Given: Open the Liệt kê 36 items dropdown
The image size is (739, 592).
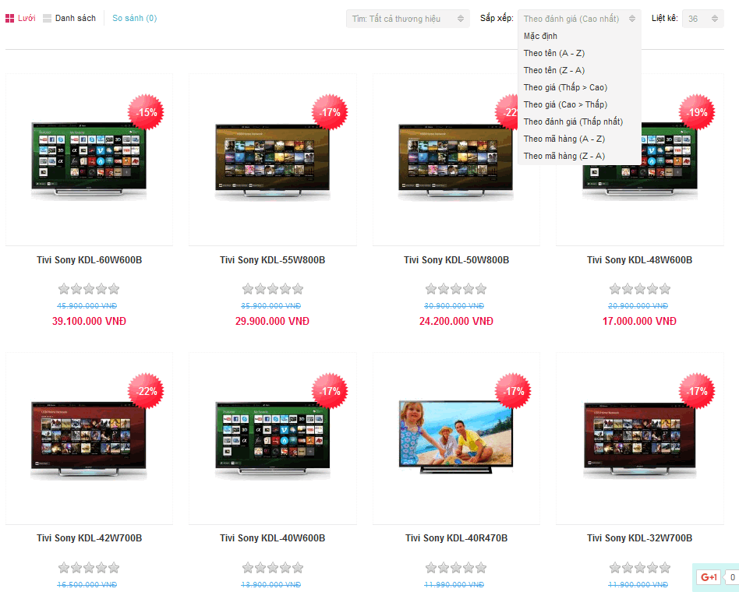Looking at the screenshot, I should [x=702, y=19].
